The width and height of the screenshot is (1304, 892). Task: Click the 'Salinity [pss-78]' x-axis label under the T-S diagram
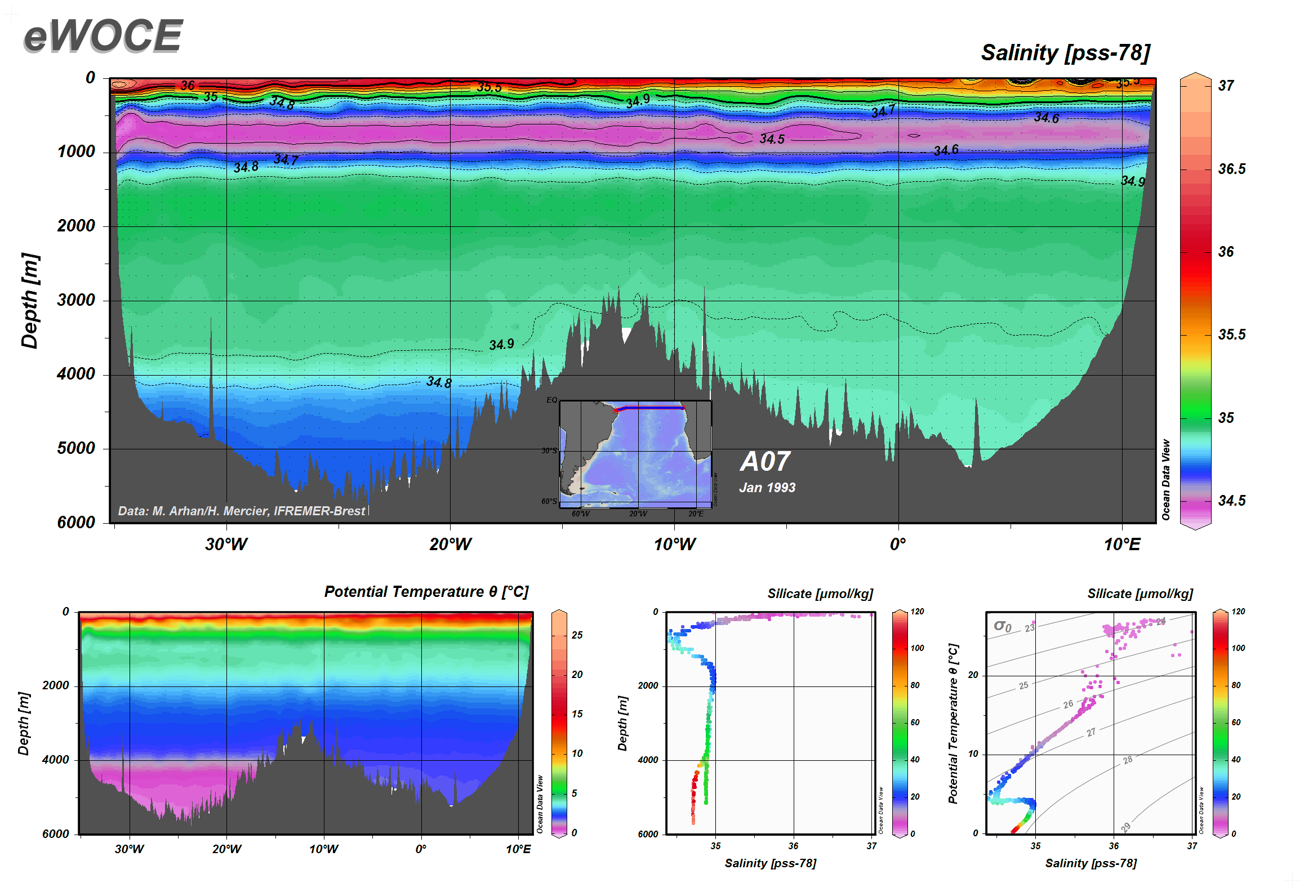[1091, 863]
